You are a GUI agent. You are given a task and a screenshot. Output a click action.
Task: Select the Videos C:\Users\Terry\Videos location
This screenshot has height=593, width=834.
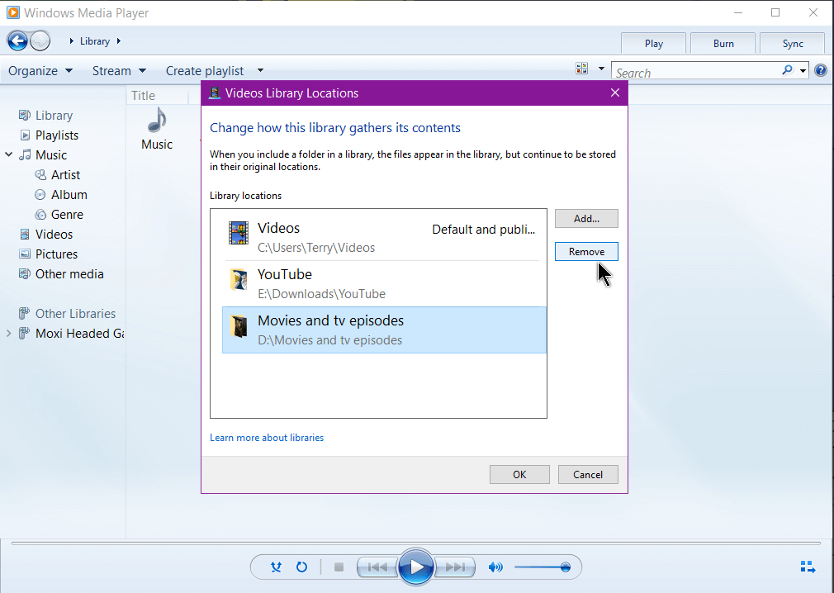click(x=384, y=237)
